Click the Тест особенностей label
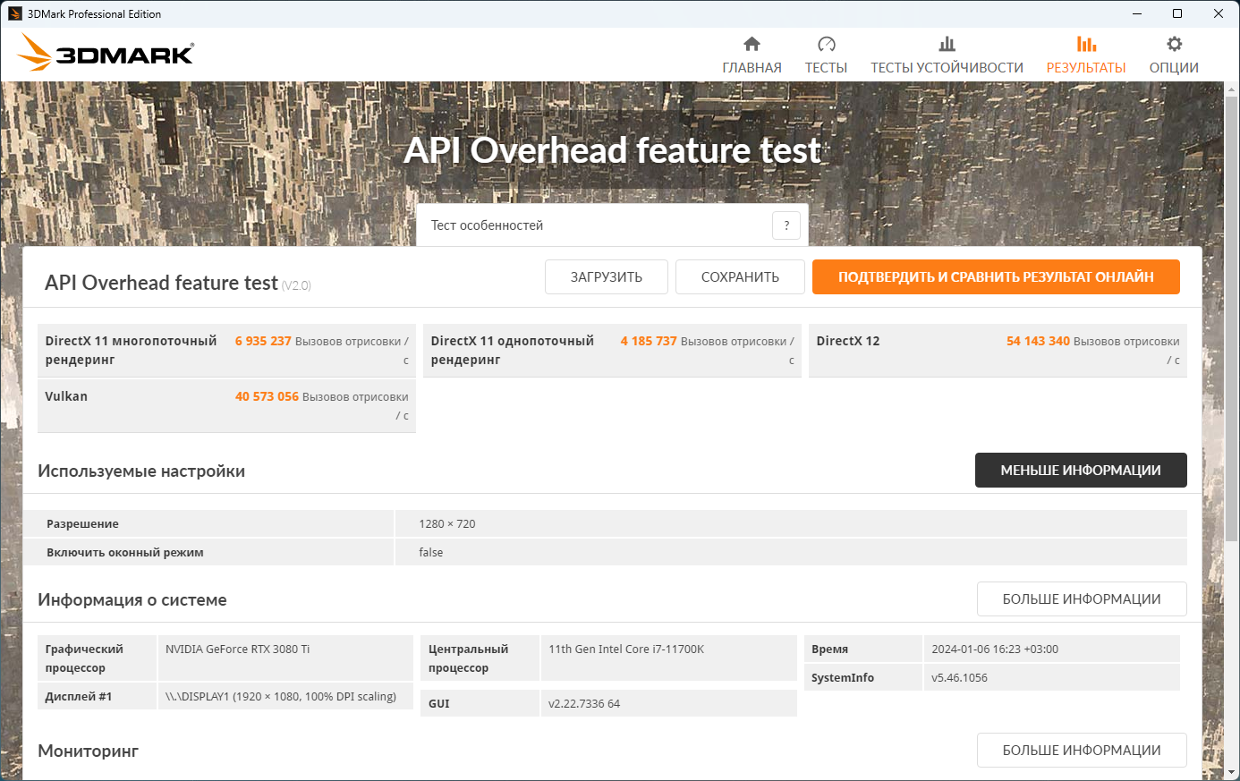1240x781 pixels. pyautogui.click(x=487, y=225)
